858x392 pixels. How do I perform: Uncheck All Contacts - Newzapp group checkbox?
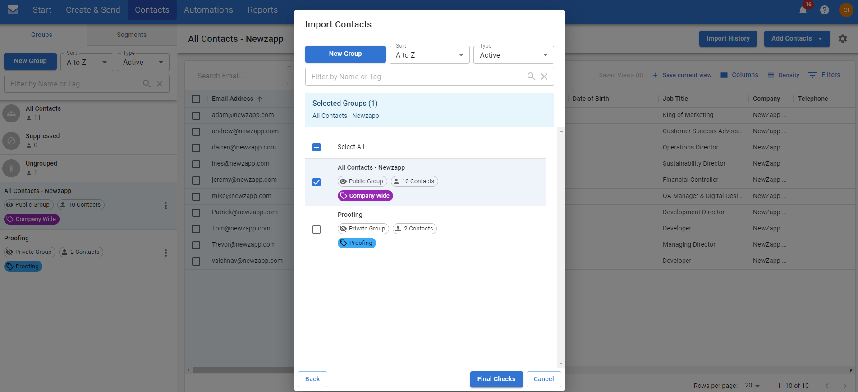click(317, 182)
